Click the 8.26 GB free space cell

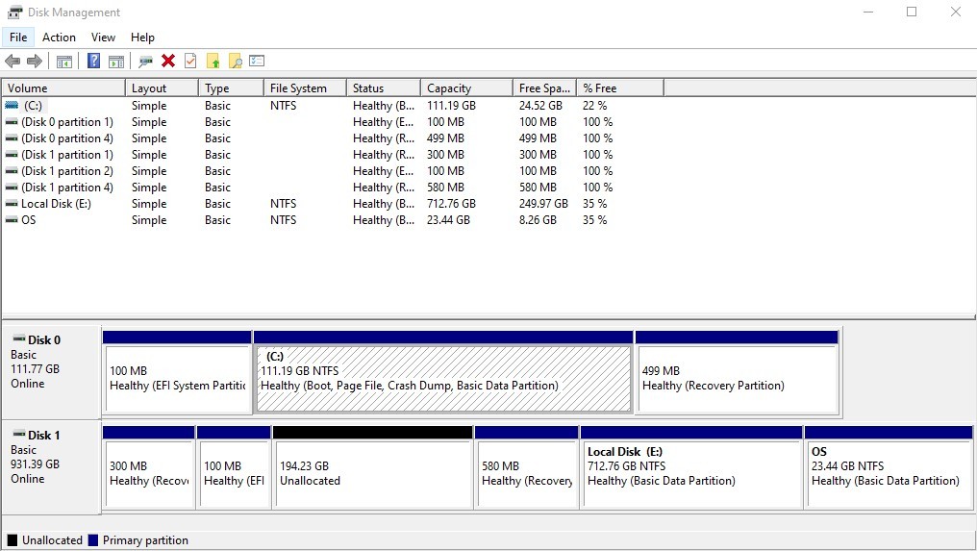538,220
